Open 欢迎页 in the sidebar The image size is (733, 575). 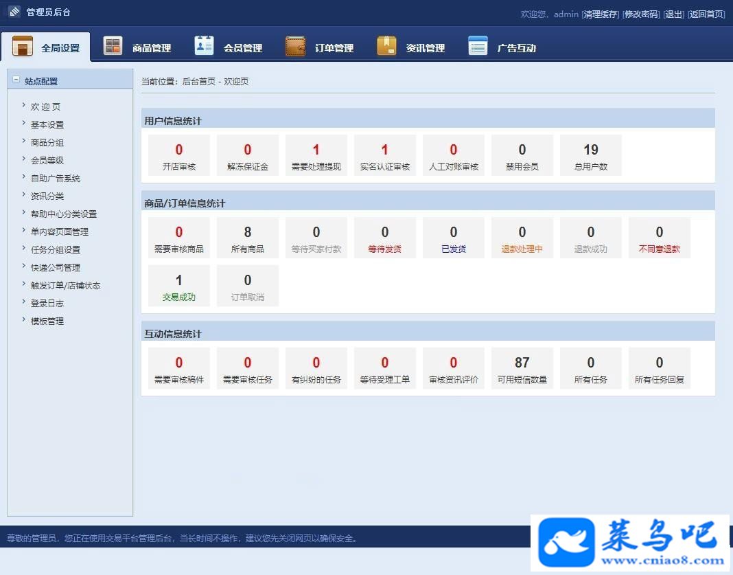click(x=45, y=106)
